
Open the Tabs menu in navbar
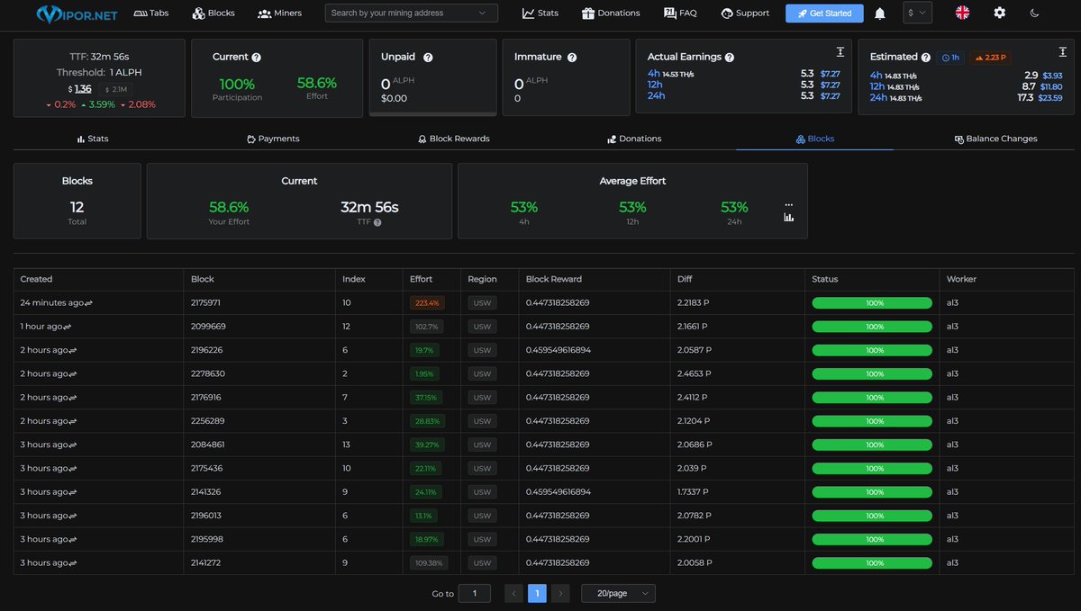coord(151,13)
